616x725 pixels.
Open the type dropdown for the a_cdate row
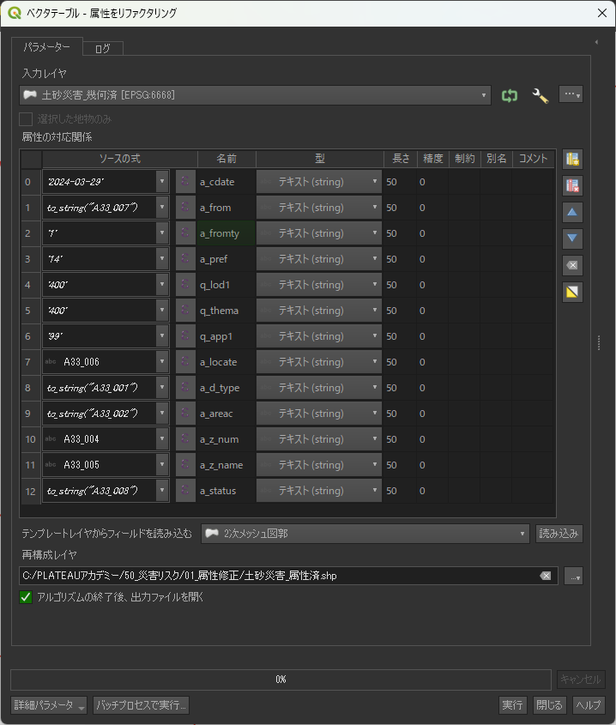[x=319, y=182]
